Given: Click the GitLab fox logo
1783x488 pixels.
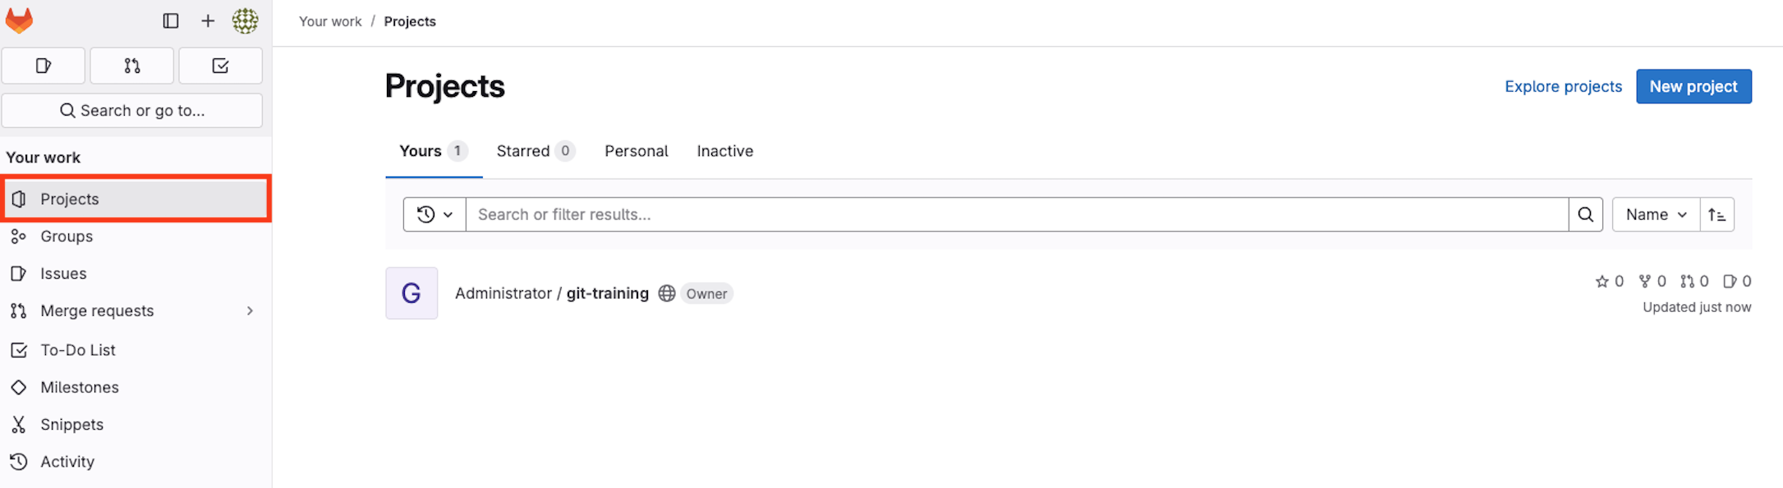Looking at the screenshot, I should click(19, 21).
